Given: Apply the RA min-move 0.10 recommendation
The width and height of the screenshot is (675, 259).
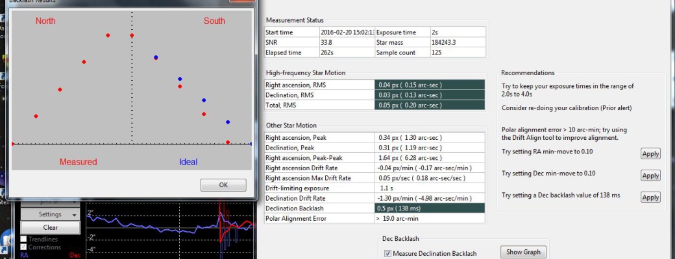Looking at the screenshot, I should tap(650, 153).
